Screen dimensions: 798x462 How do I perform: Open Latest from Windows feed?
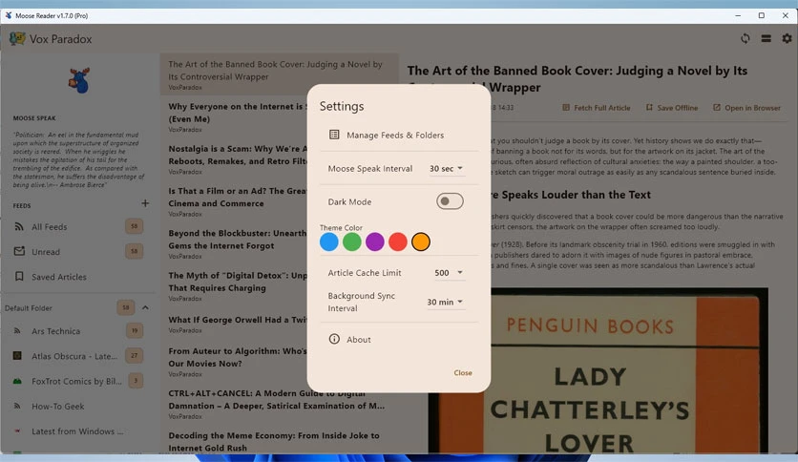78,430
